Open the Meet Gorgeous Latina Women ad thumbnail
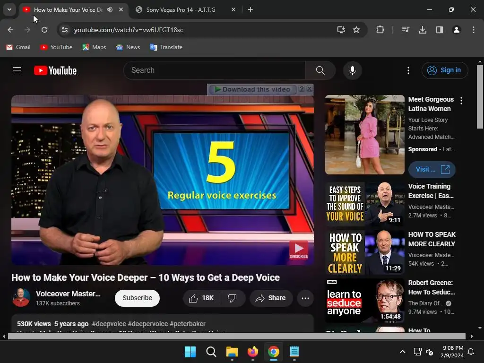The height and width of the screenshot is (363, 484). point(364,135)
